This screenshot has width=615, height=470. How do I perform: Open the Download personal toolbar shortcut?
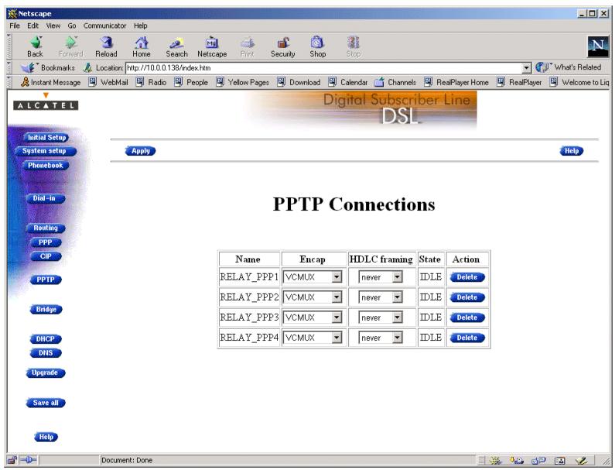299,82
